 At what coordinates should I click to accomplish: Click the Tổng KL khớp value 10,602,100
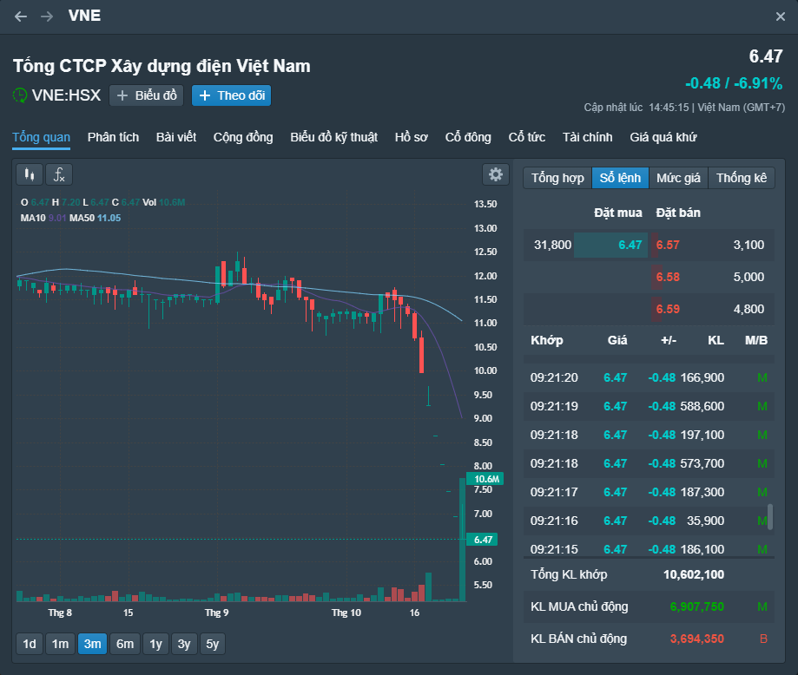pos(694,575)
